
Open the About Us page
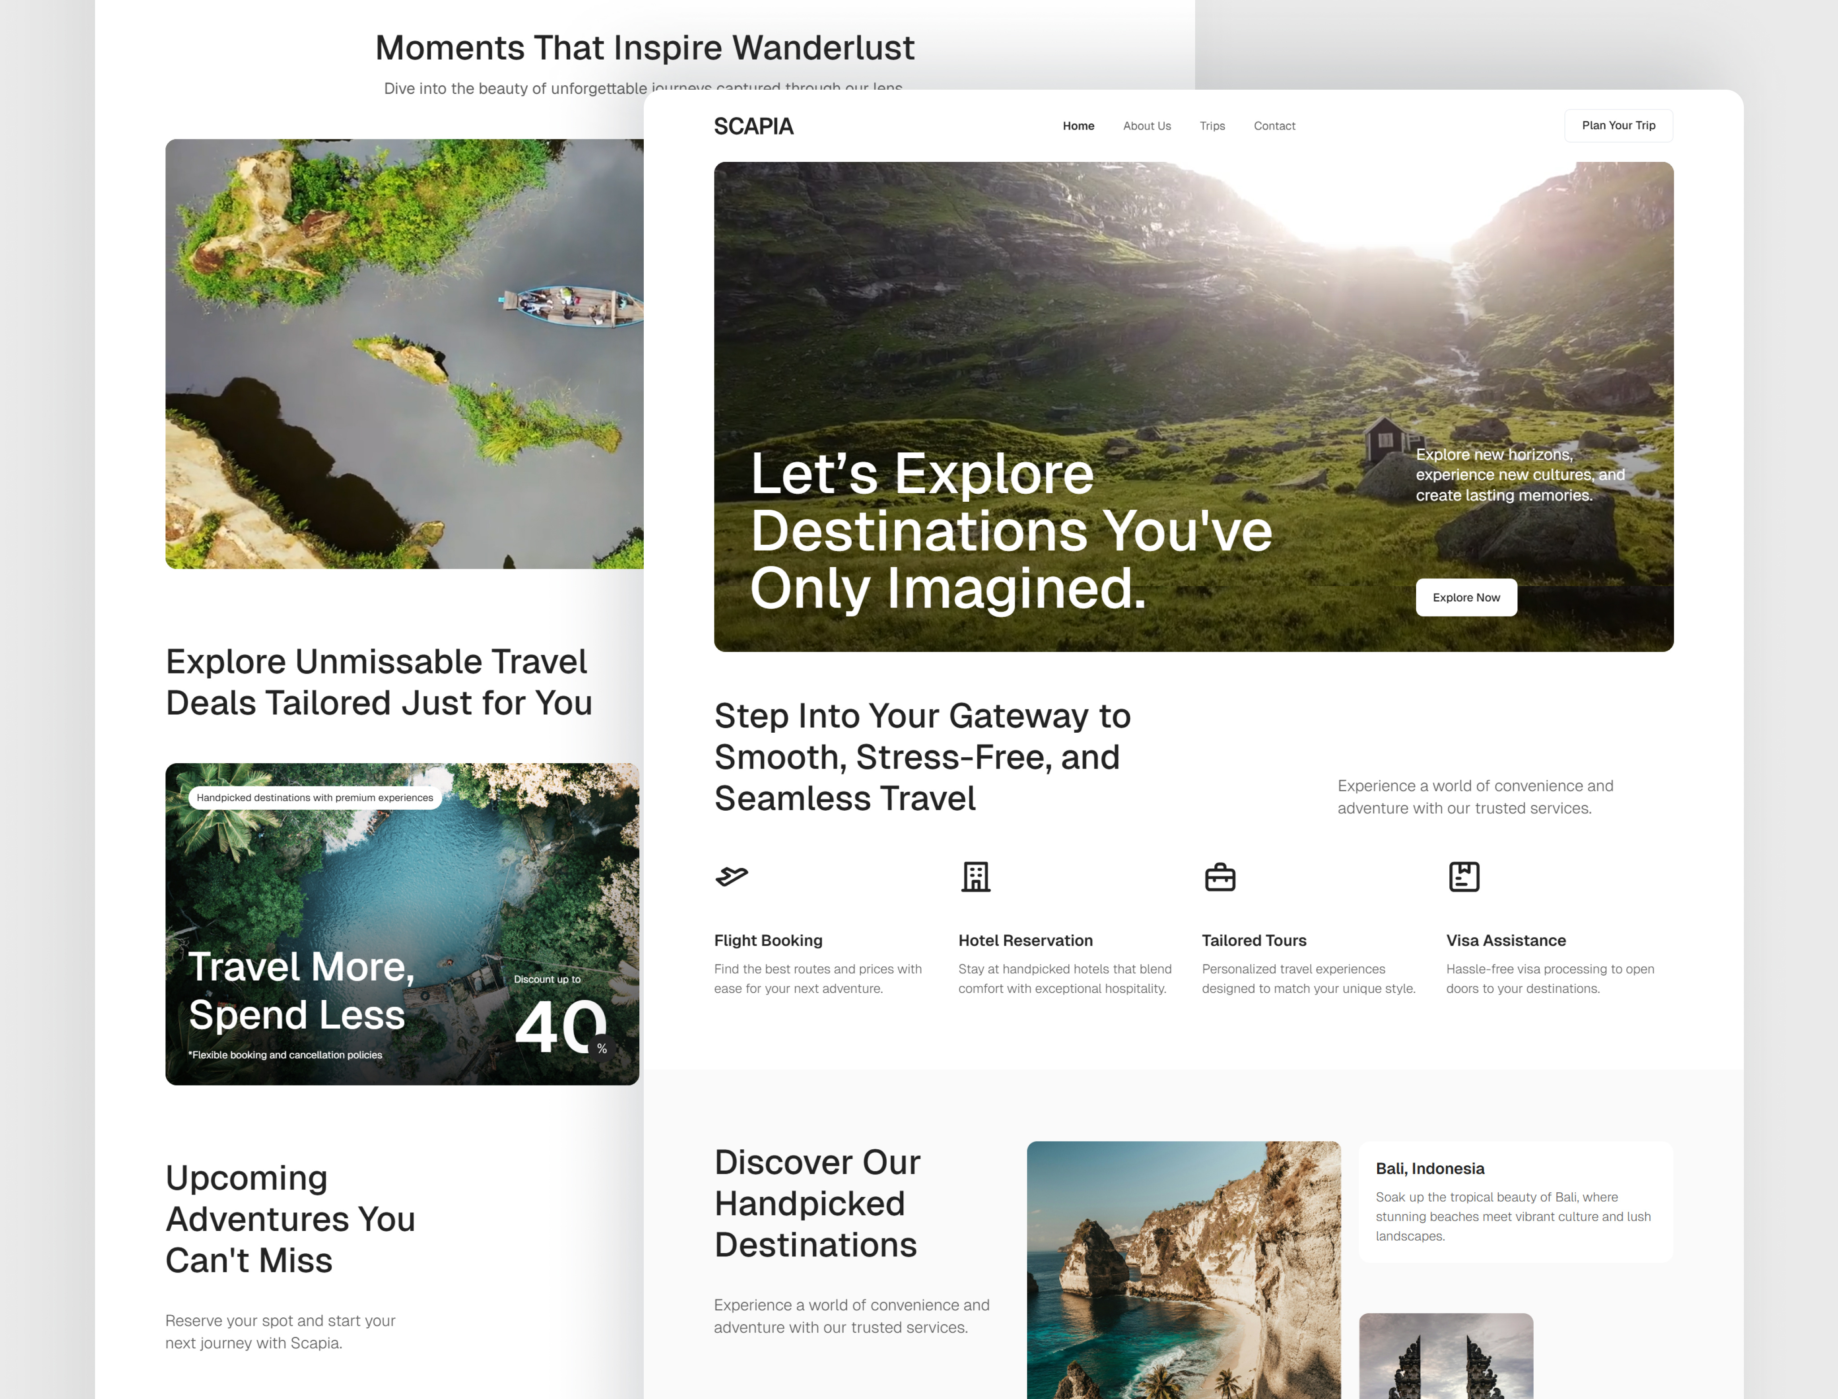click(x=1146, y=126)
